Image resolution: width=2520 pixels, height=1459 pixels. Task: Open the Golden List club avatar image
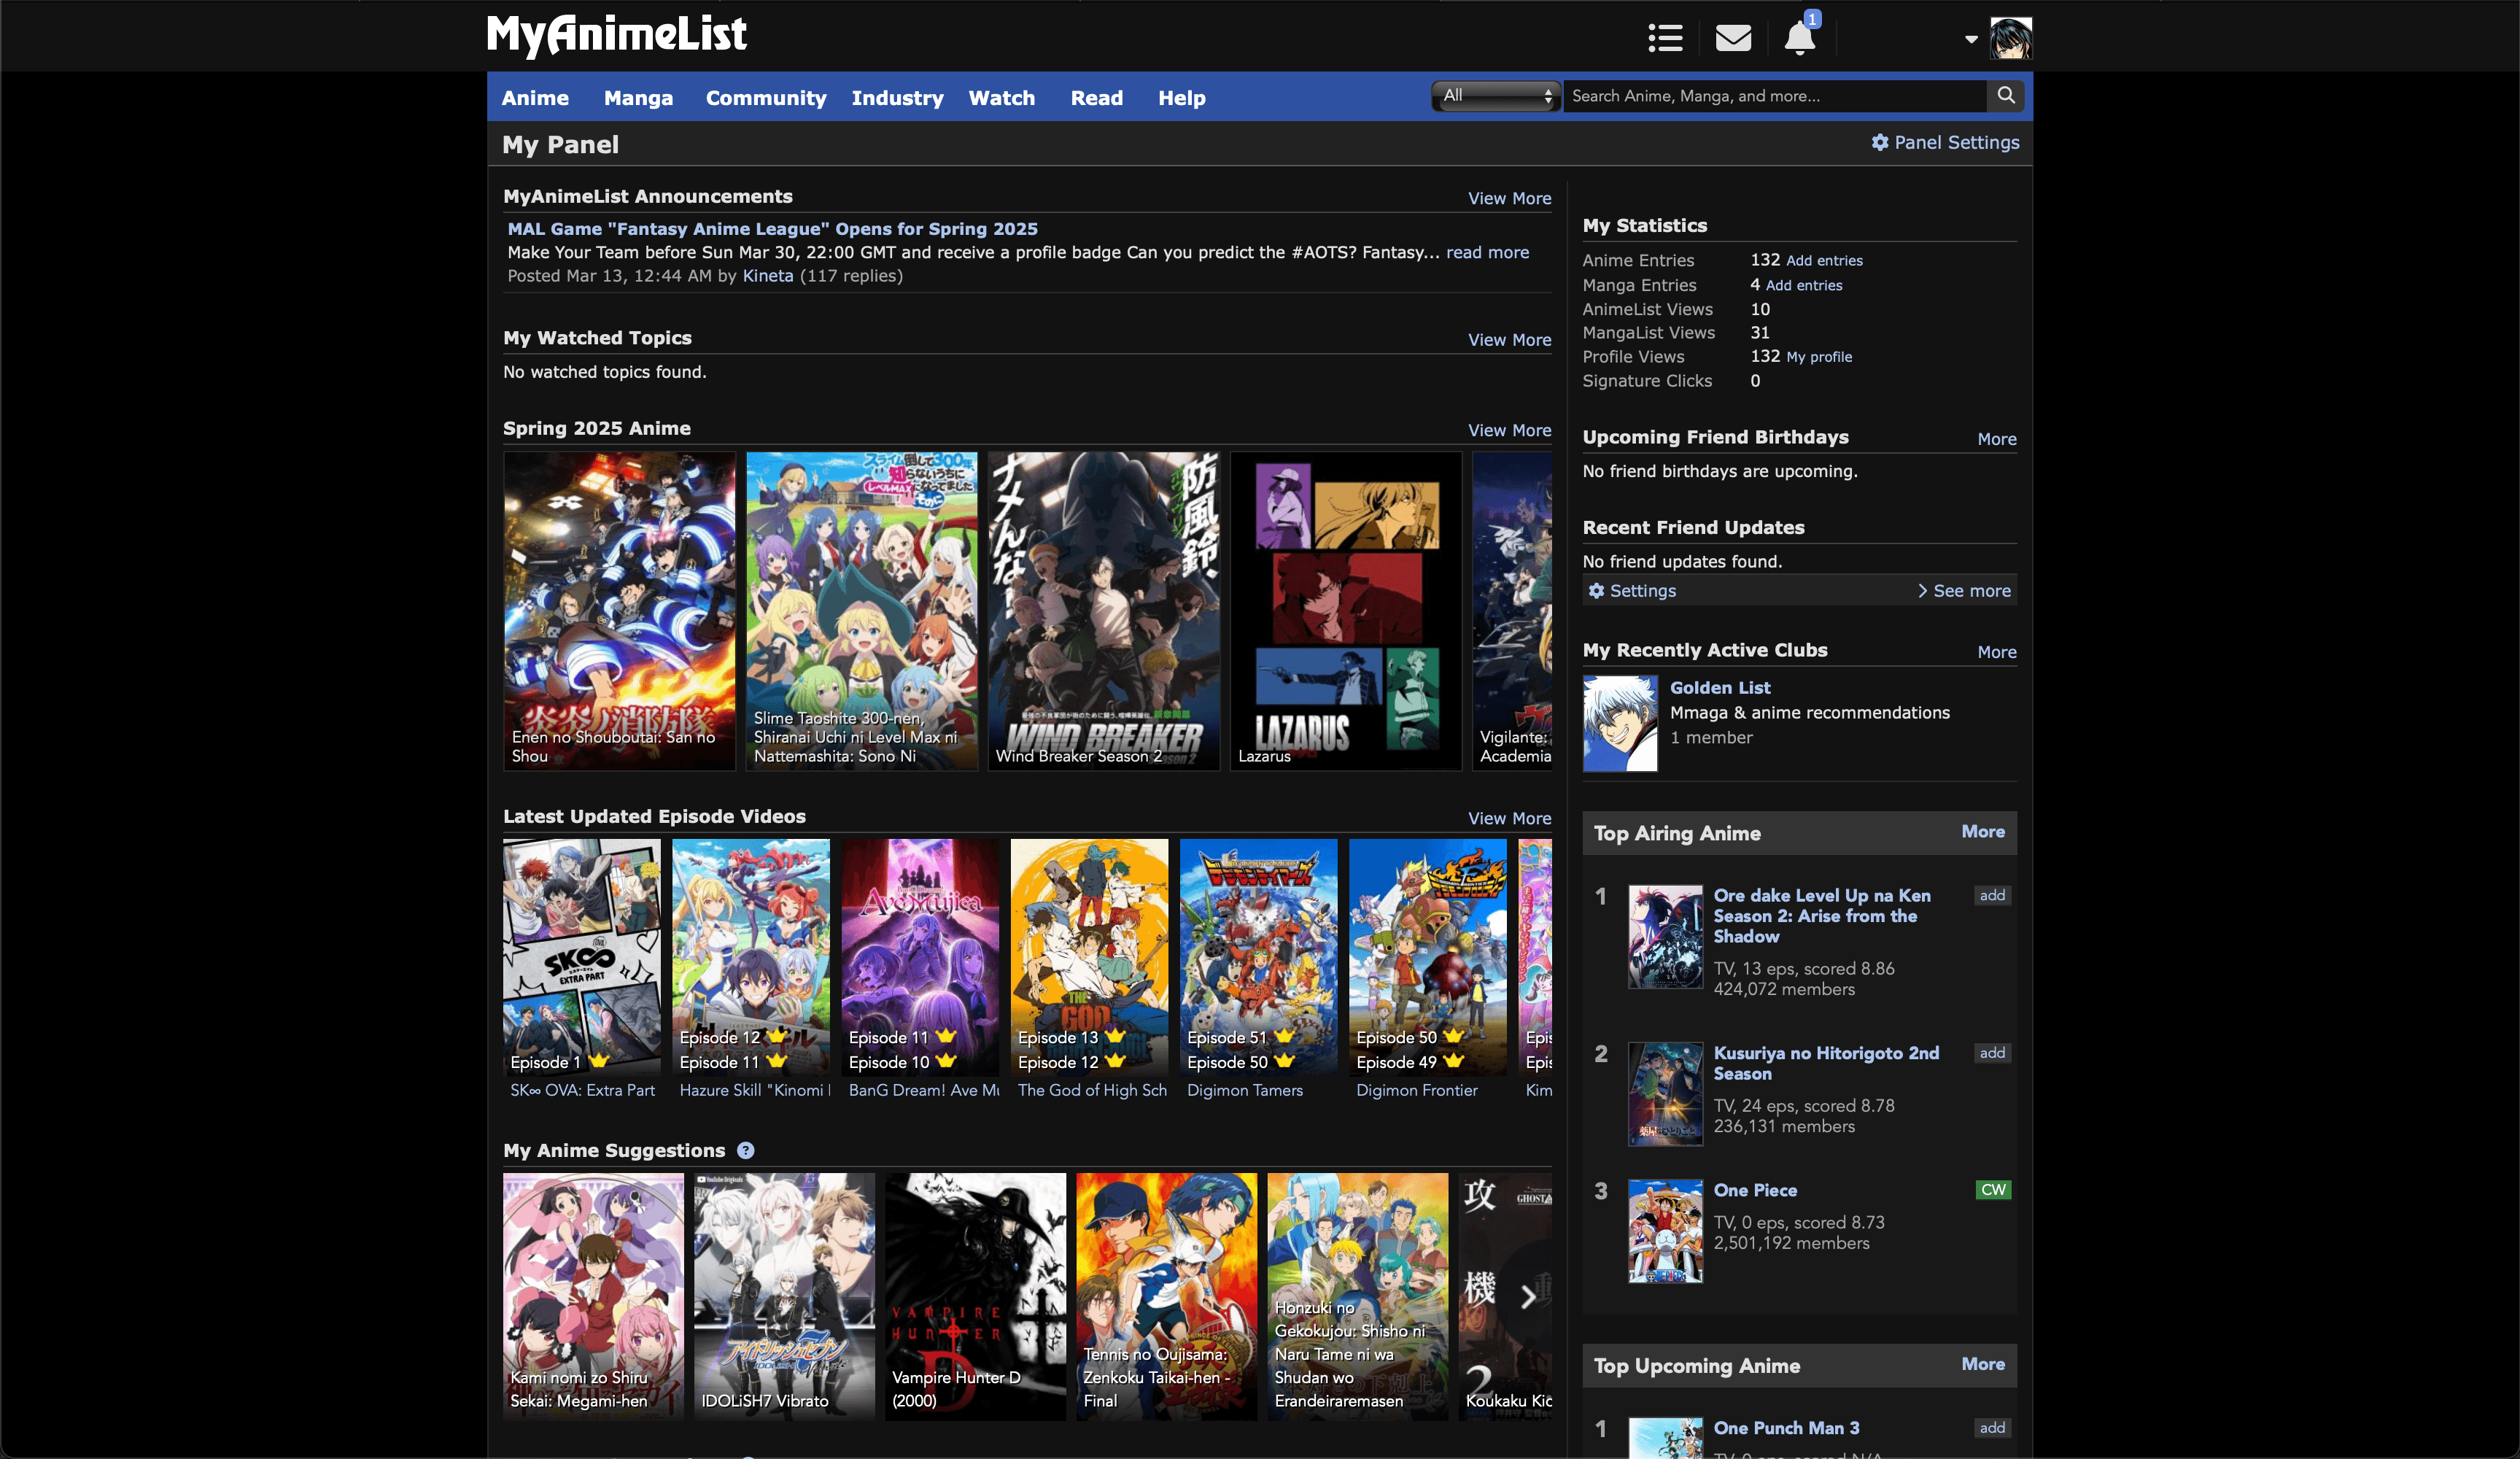1619,724
